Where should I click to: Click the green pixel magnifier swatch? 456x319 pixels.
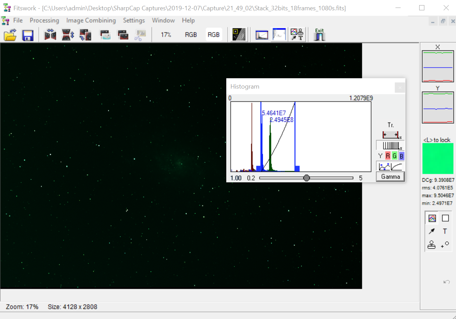click(438, 159)
